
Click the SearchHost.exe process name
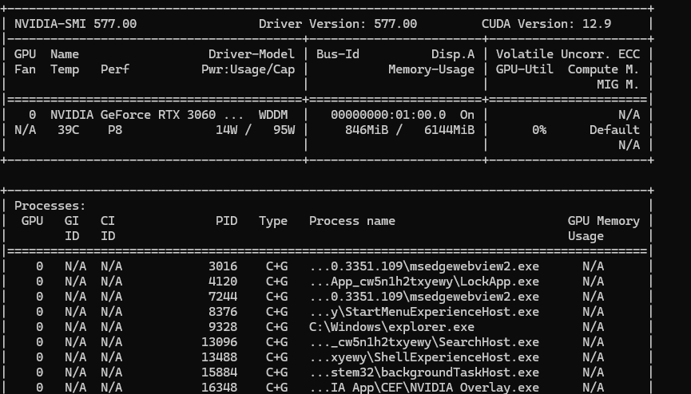[x=489, y=342]
